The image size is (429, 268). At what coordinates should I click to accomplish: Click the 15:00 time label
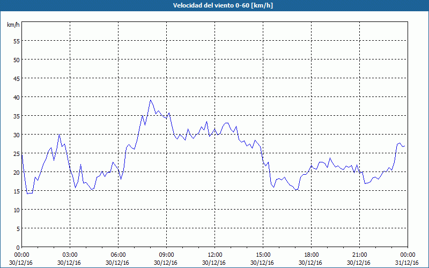(263, 255)
